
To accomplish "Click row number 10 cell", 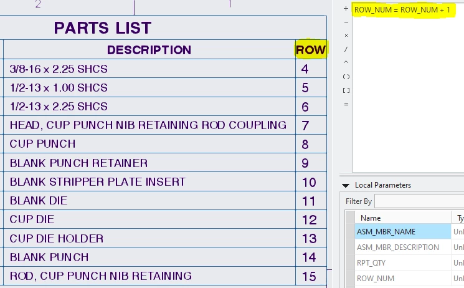I will [x=311, y=181].
